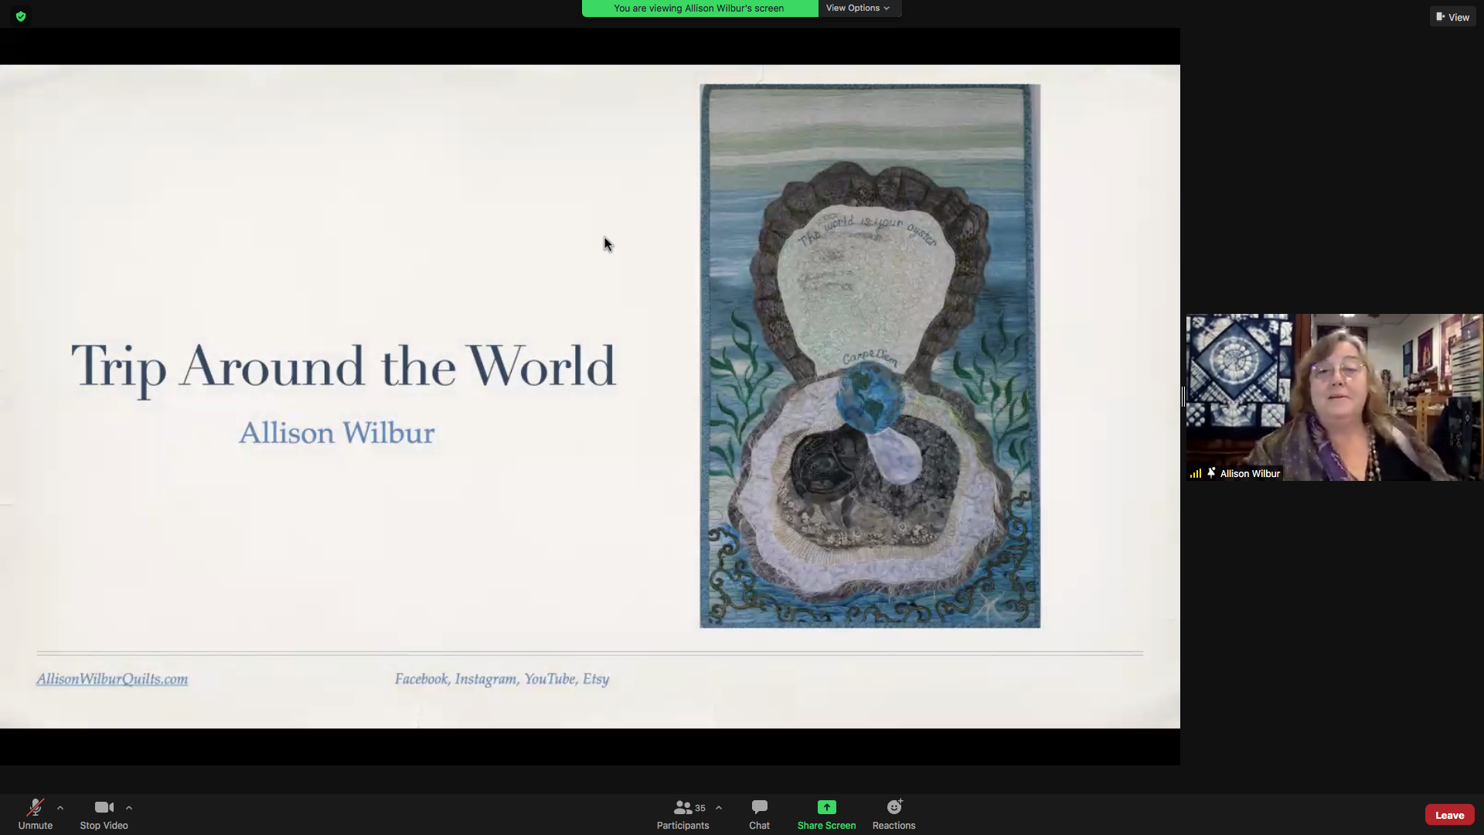Open the View Options dropdown

coord(858,8)
